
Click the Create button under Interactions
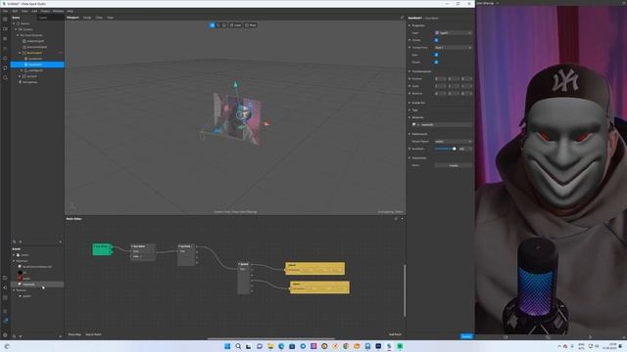pyautogui.click(x=454, y=165)
